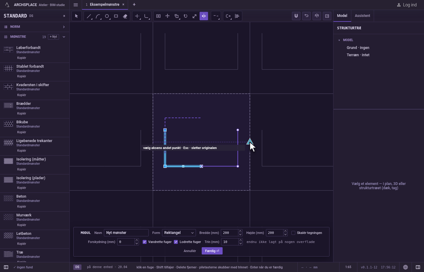Toggle the right panel from status bar
Screen dimensions: 424x272
(x=418, y=267)
